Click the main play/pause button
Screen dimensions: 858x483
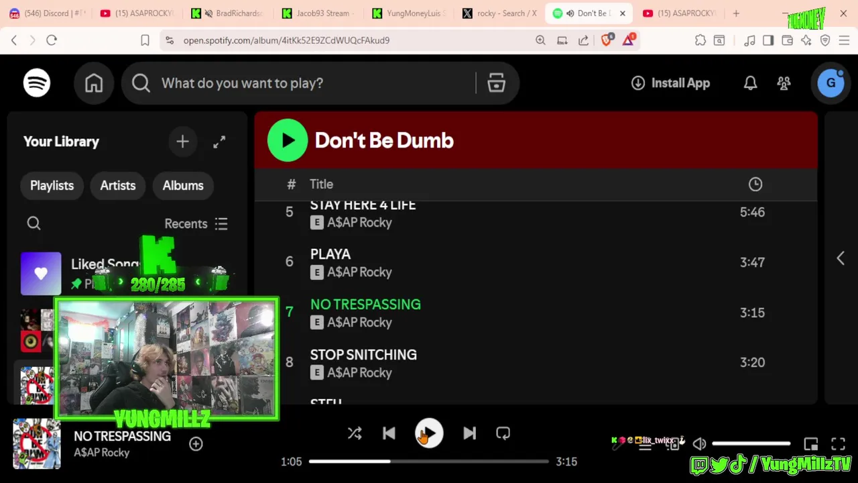tap(429, 433)
